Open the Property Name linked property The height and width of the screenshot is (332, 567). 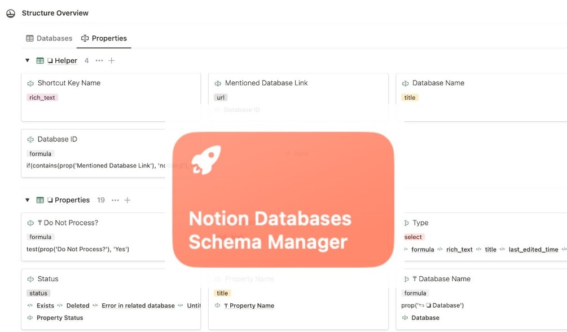[x=249, y=306]
